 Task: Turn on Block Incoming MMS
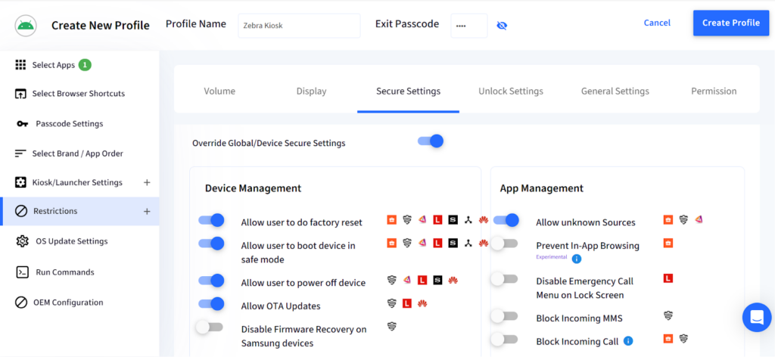(x=504, y=316)
